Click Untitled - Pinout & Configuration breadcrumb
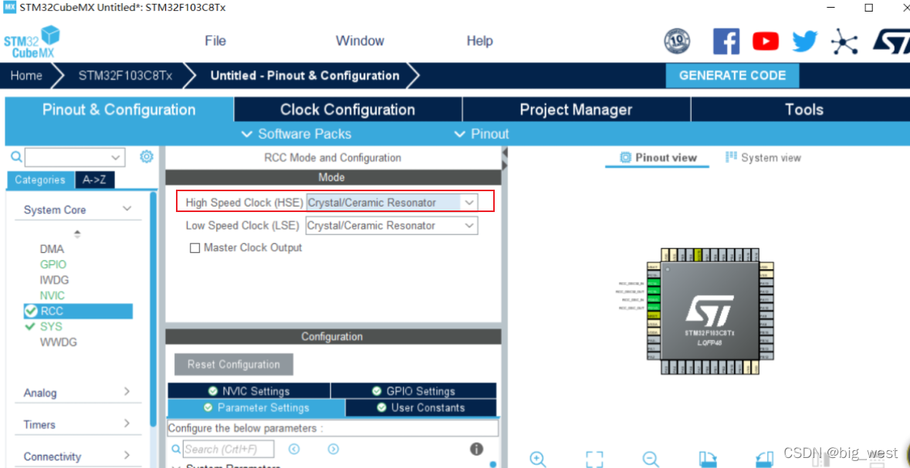 click(305, 76)
